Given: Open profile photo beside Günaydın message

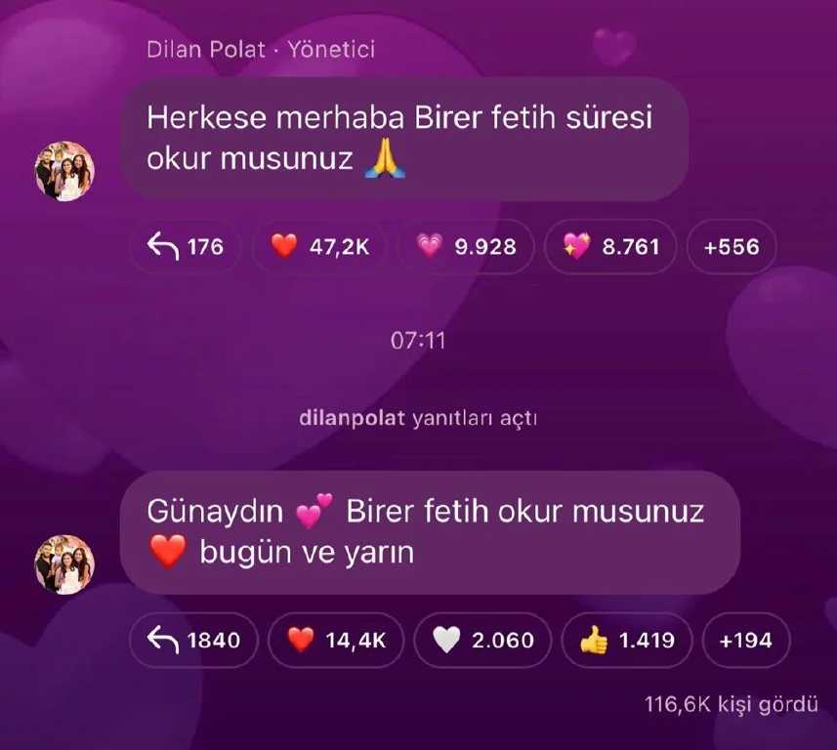Looking at the screenshot, I should [x=64, y=564].
